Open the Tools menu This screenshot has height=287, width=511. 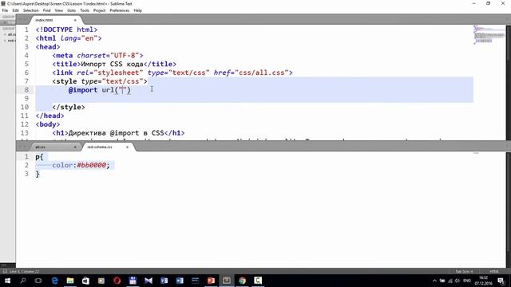pos(85,10)
